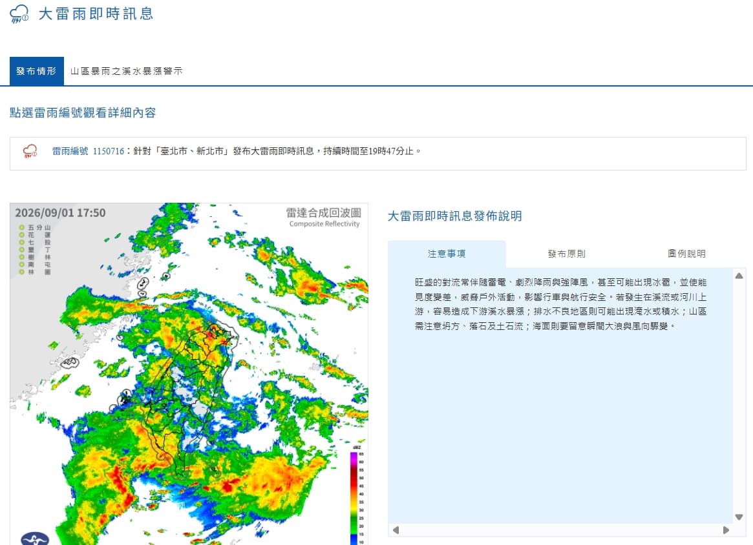Click the 點選雷雨編號觀看詳細內容 heading
Image resolution: width=753 pixels, height=545 pixels.
click(x=83, y=113)
